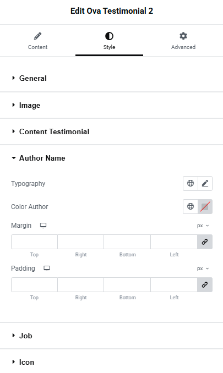This screenshot has width=223, height=373.
Task: Expand the Image section
Action: (111, 105)
